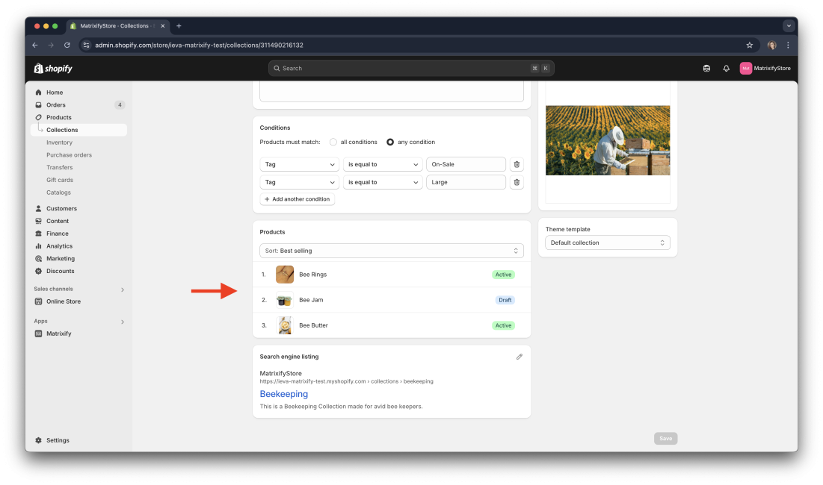The height and width of the screenshot is (485, 823).
Task: Open notifications with the bell icon
Action: pyautogui.click(x=726, y=68)
